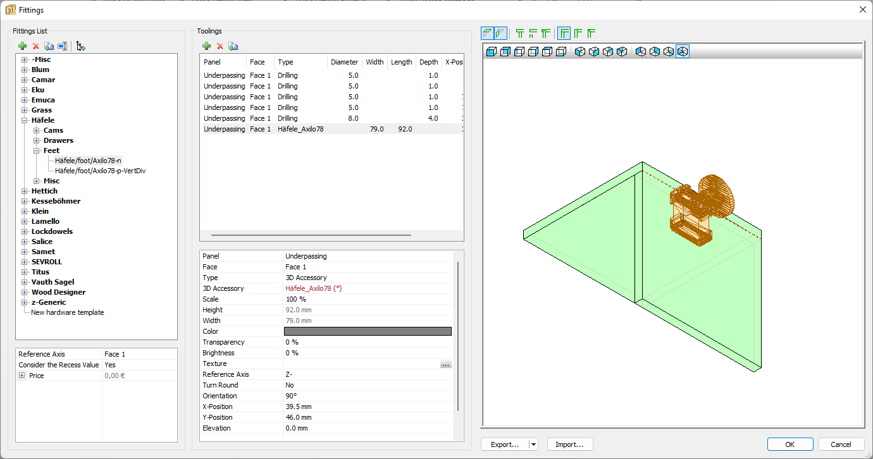Screen dimensions: 873x459
Task: Change Reference Axis value Z-
Action: (x=368, y=374)
